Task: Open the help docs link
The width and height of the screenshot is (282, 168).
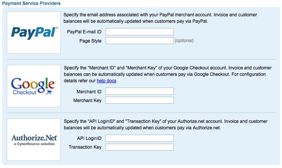Action: tap(106, 81)
